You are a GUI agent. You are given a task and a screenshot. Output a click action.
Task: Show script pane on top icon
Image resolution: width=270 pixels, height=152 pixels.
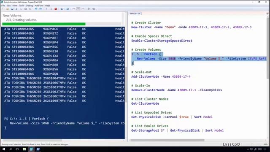click(74, 9)
